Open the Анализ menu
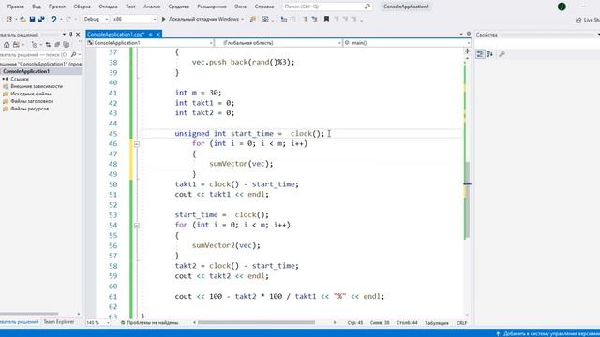The width and height of the screenshot is (600, 337). (x=152, y=7)
